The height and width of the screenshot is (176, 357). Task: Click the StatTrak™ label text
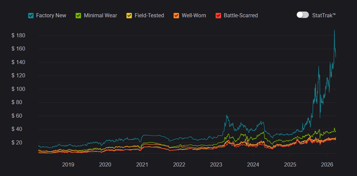point(324,15)
